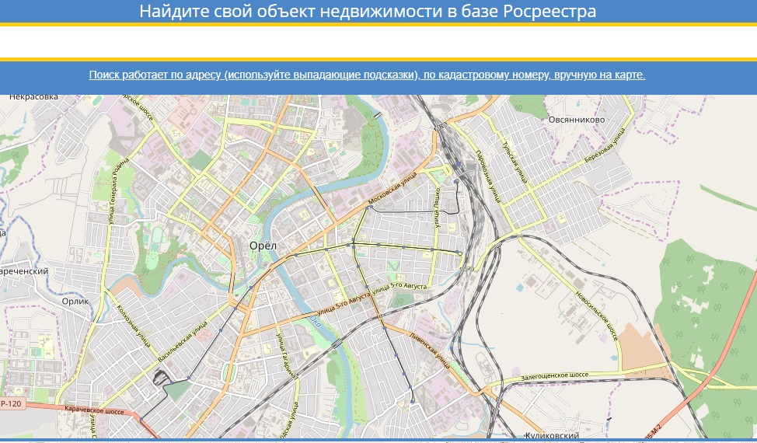
Task: Select the Орёл city label on map
Action: [x=263, y=246]
